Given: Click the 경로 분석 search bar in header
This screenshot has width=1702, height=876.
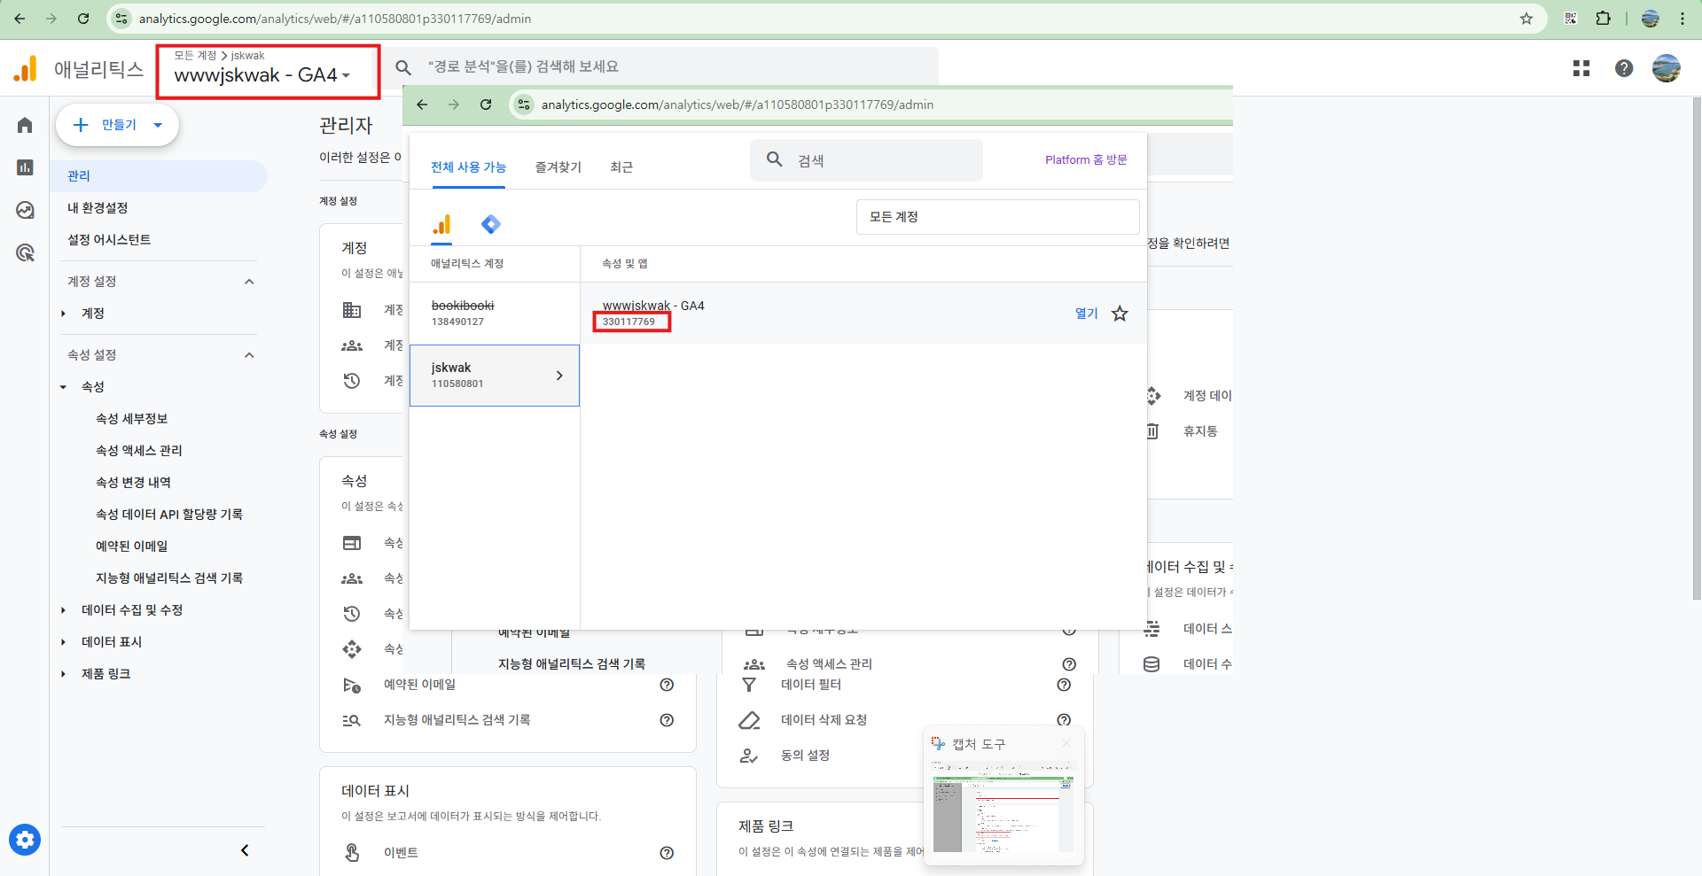Looking at the screenshot, I should 661,67.
